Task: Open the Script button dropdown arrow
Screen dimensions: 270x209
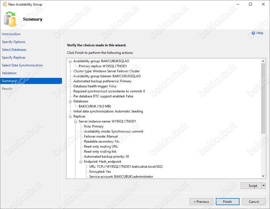Action: tap(264, 186)
